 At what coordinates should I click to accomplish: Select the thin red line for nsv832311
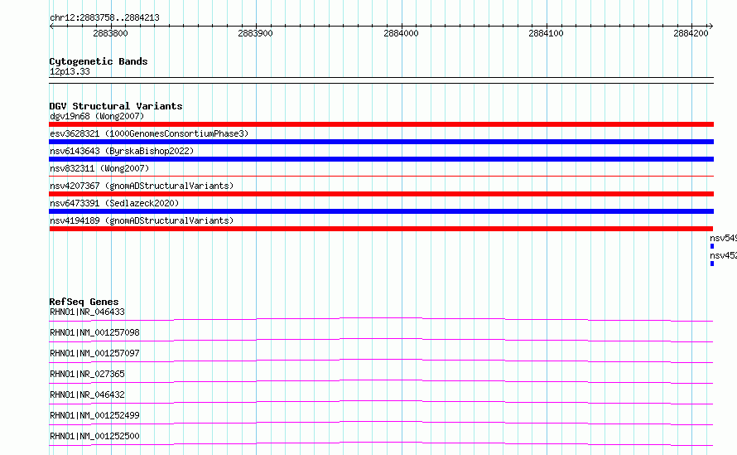[x=381, y=176]
